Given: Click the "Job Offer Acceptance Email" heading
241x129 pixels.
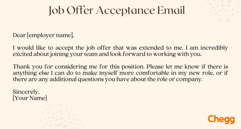Looking at the screenshot, I should point(117,11).
